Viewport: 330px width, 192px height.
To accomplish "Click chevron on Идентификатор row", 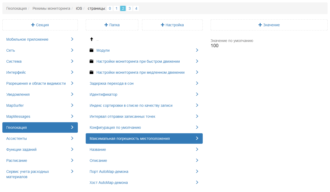I will pos(197,94).
